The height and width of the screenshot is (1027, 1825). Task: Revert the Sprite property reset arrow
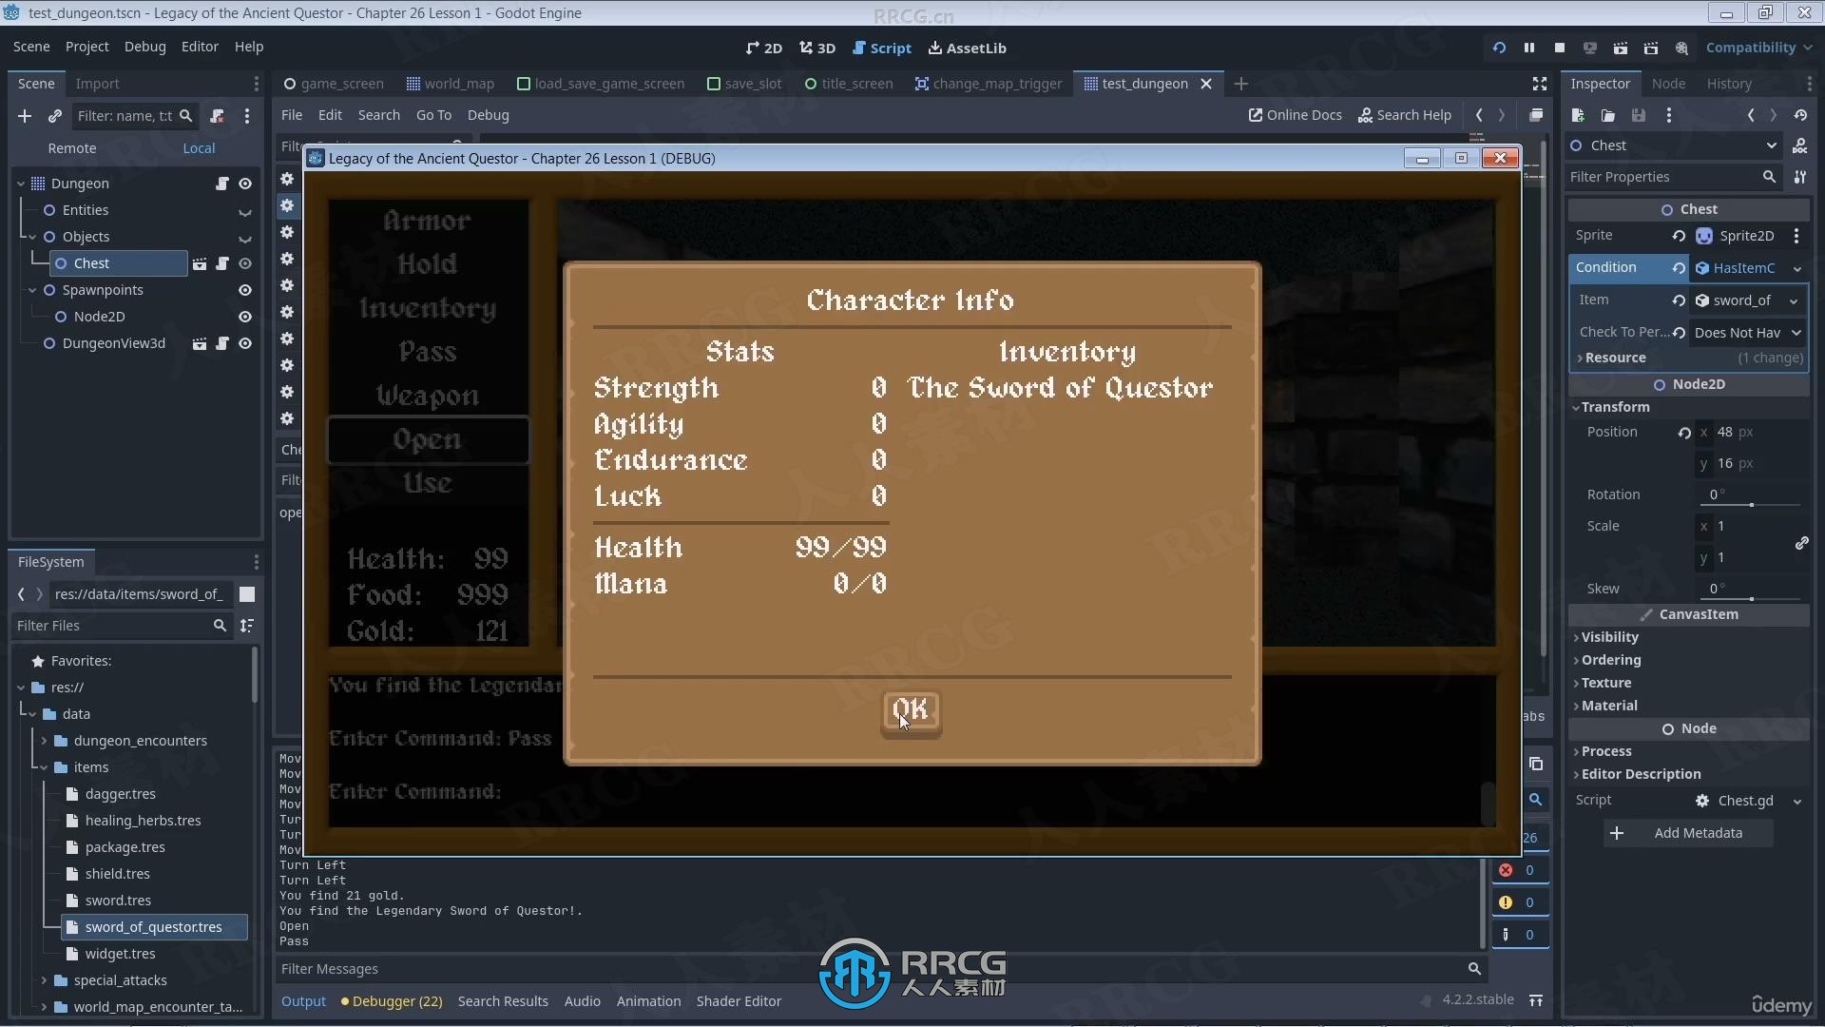[x=1679, y=236]
